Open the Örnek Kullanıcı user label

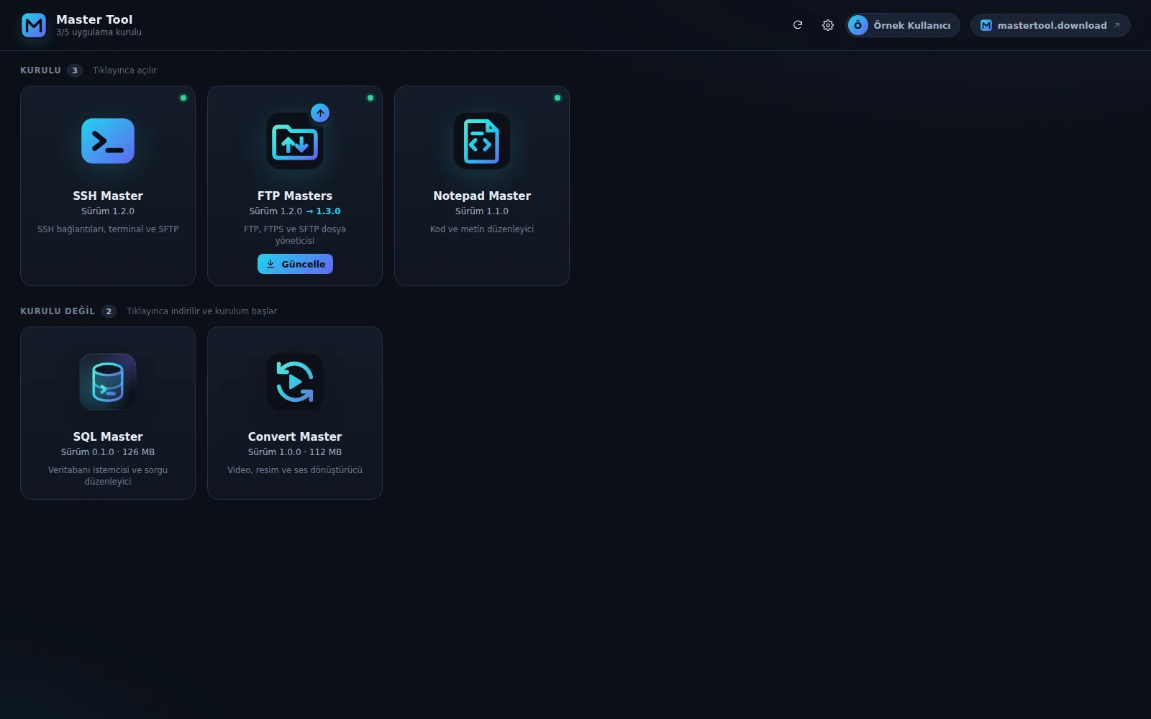911,25
